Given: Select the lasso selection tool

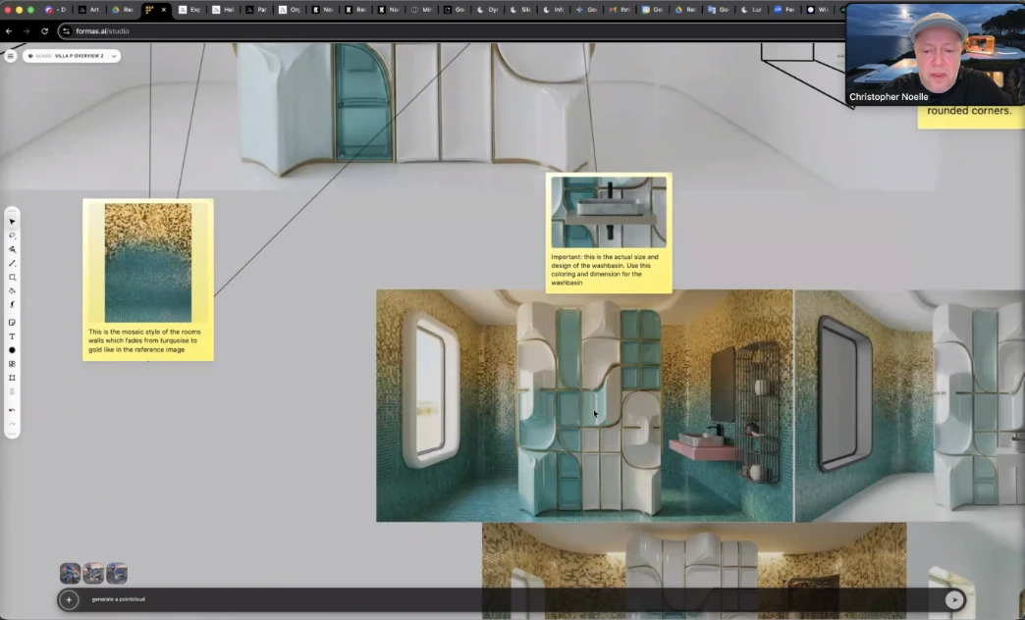Looking at the screenshot, I should coord(12,235).
